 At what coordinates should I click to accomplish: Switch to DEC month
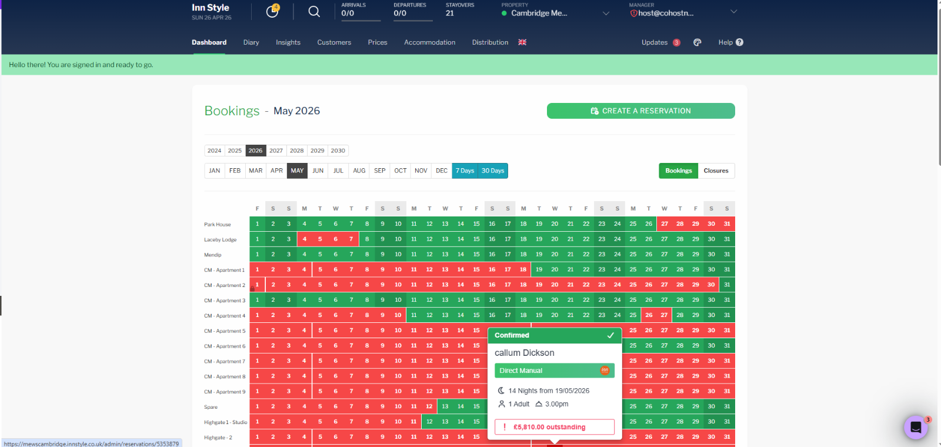[x=442, y=171]
